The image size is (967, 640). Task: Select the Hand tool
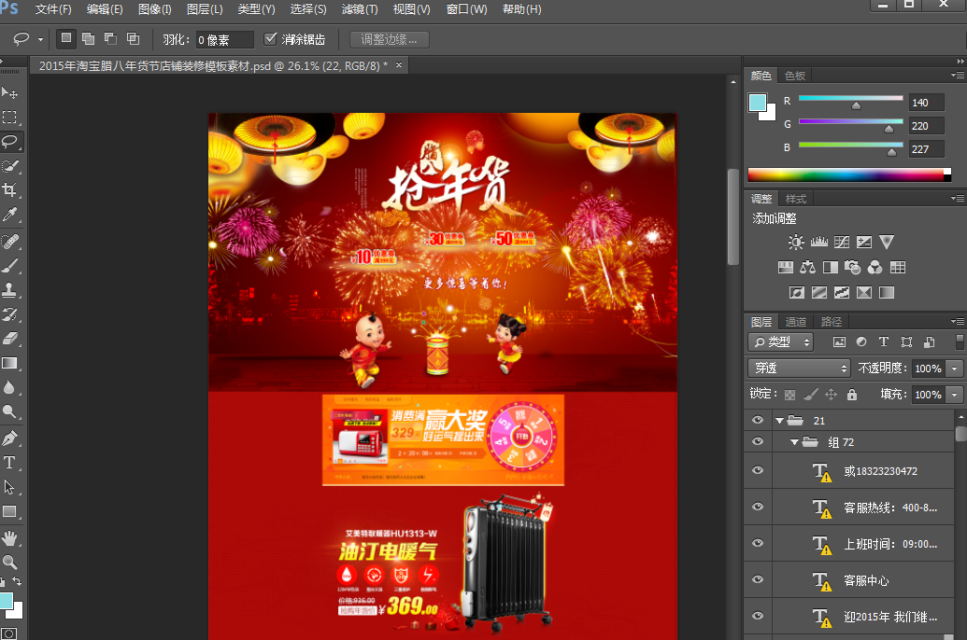click(10, 538)
